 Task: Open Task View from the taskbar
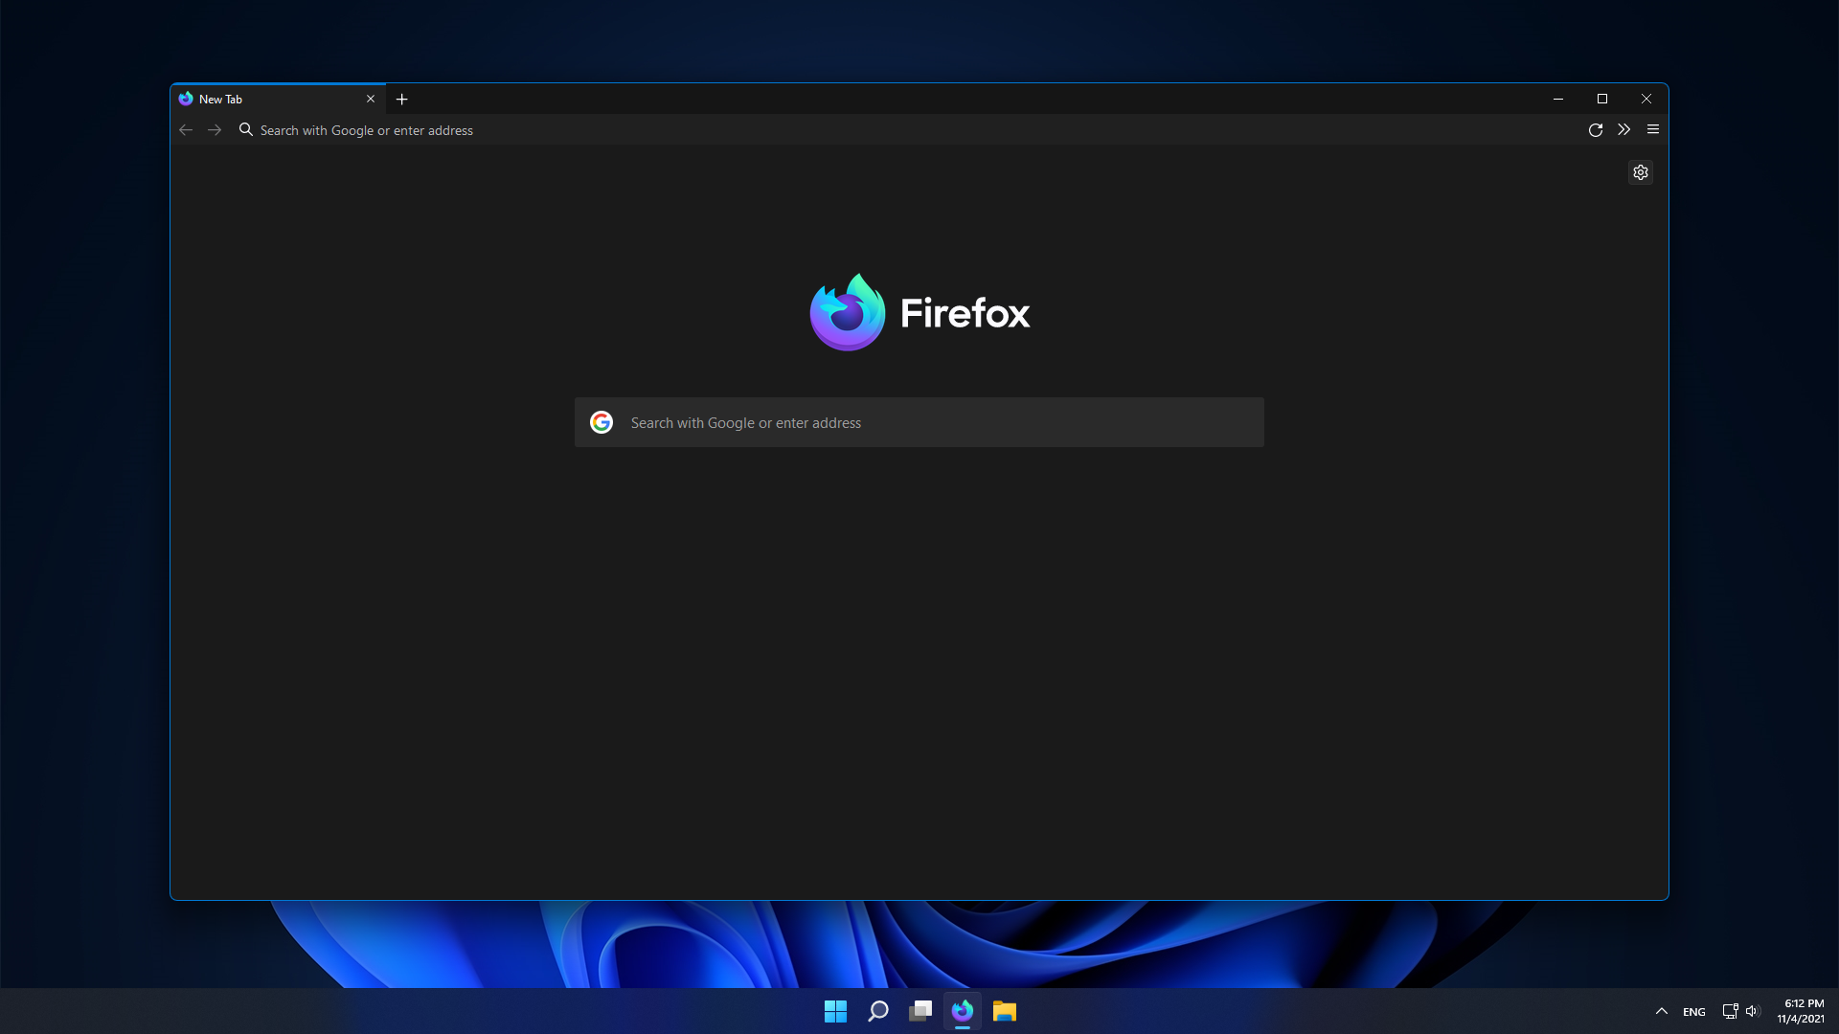click(920, 1011)
